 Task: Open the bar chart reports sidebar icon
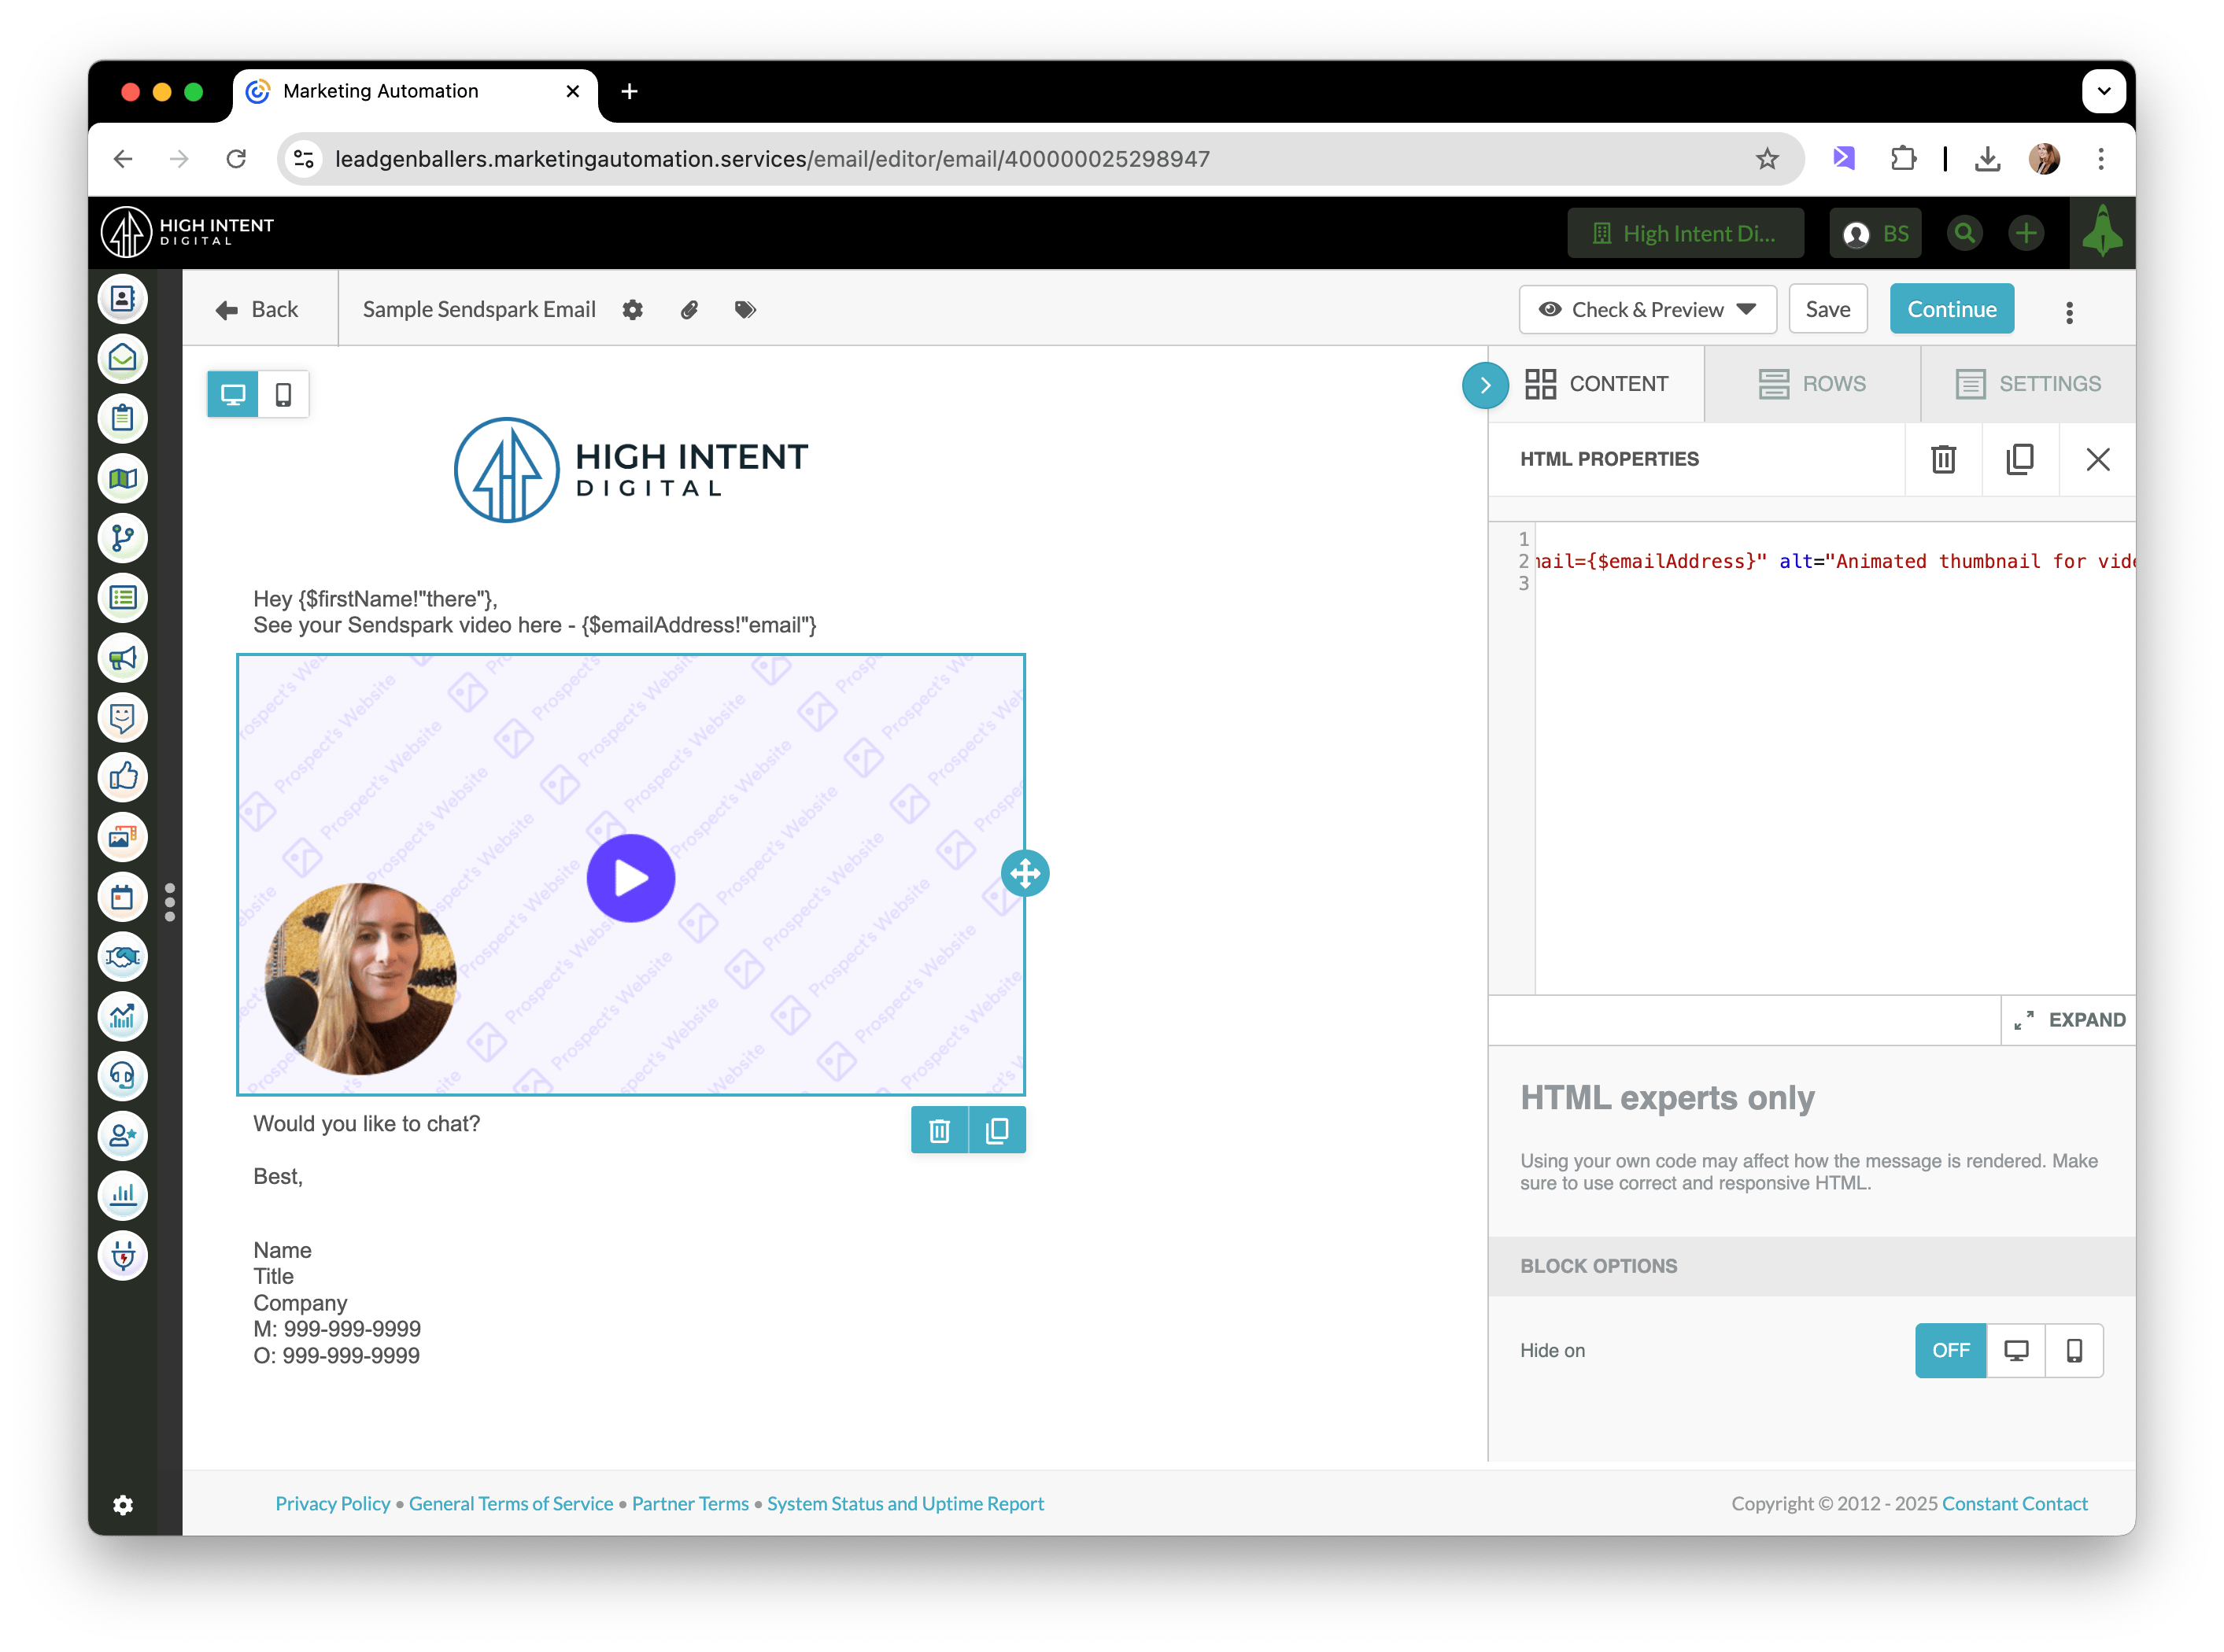click(x=123, y=1196)
